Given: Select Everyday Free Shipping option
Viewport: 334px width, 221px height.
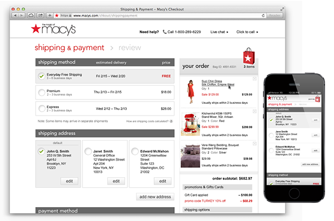Looking at the screenshot, I should tap(42, 76).
